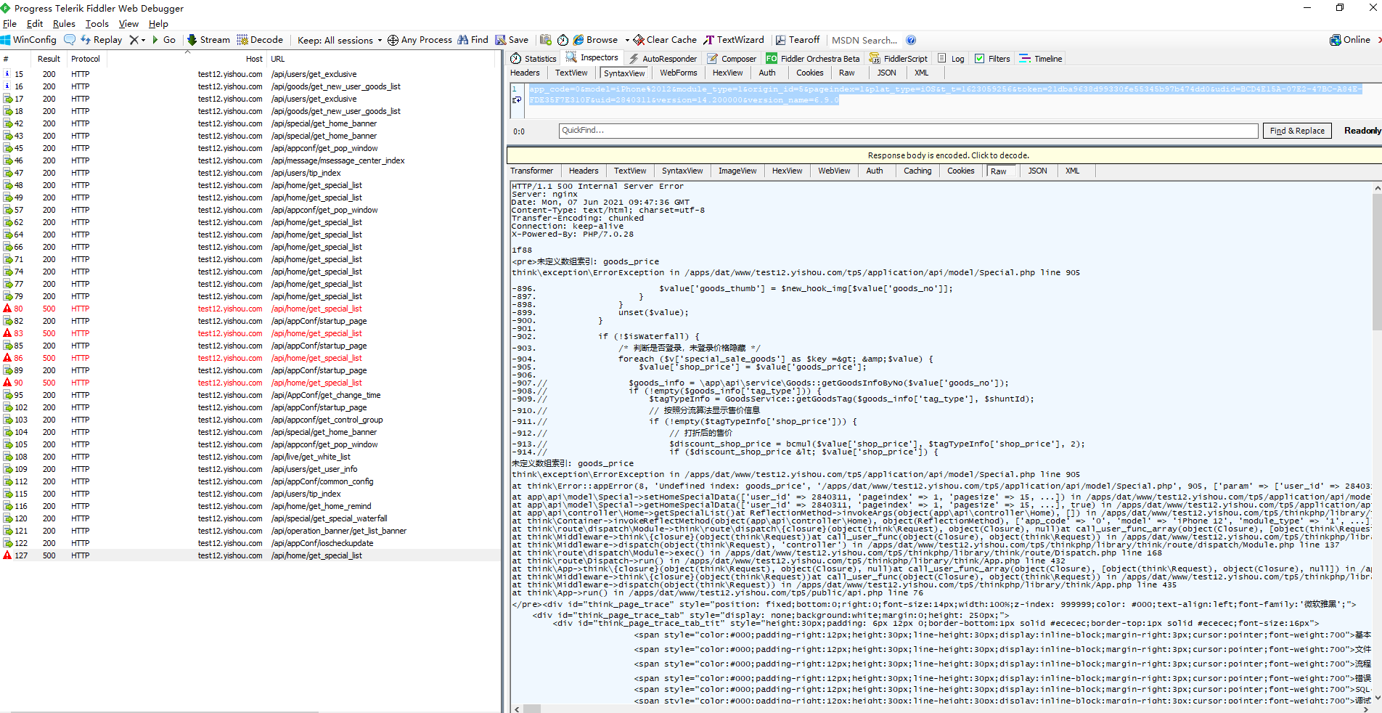Image resolution: width=1382 pixels, height=713 pixels.
Task: Open the Tools menu
Action: tap(97, 23)
